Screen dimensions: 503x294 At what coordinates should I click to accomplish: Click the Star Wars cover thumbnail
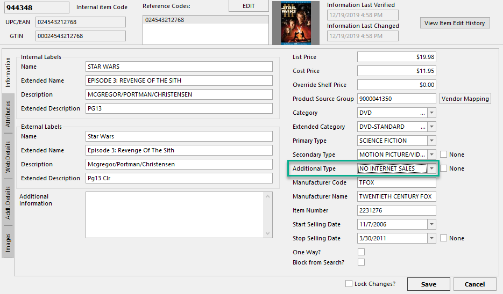point(296,23)
